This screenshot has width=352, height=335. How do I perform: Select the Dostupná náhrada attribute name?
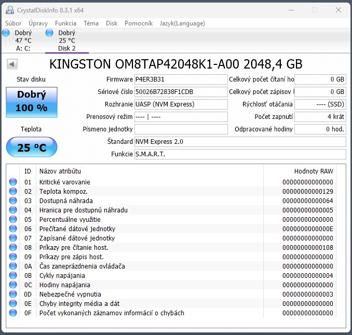point(66,200)
